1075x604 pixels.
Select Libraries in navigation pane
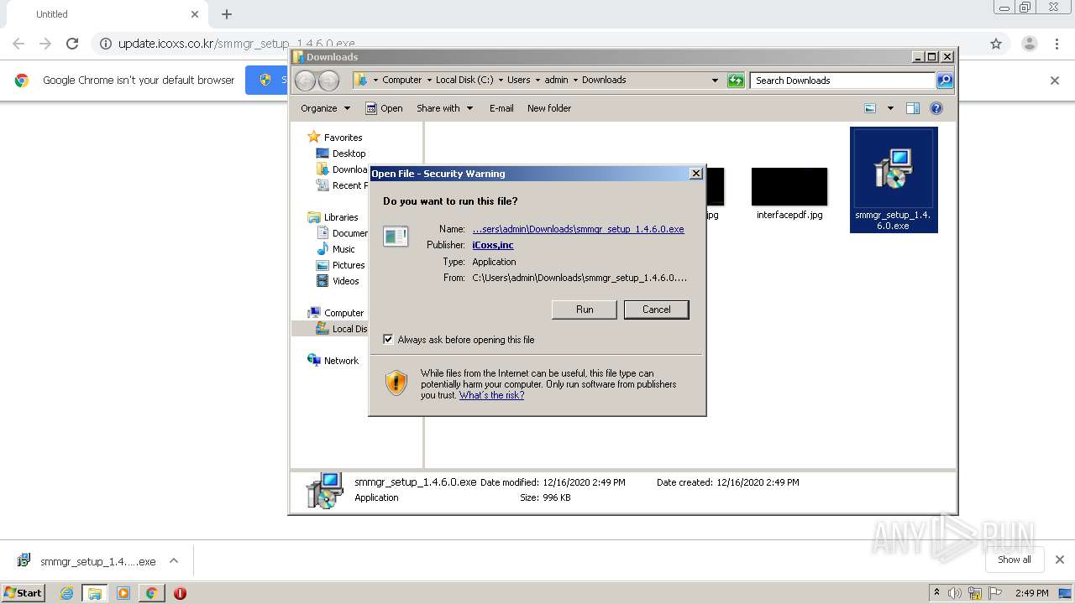pos(341,217)
